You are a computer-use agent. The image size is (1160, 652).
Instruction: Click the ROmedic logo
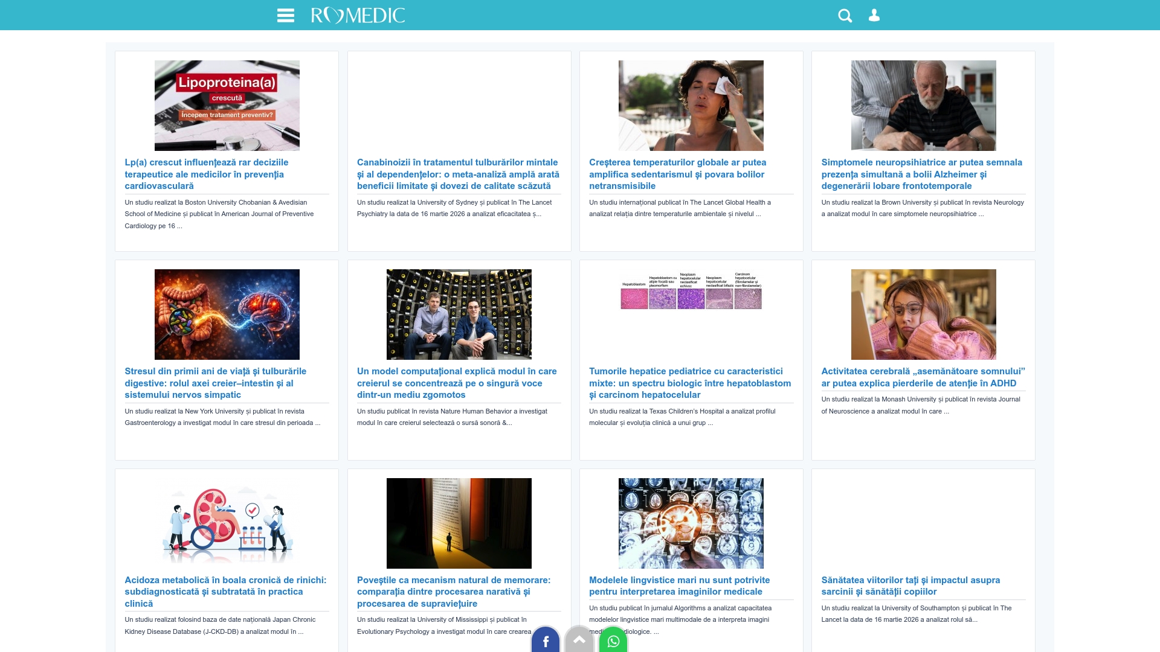click(358, 16)
